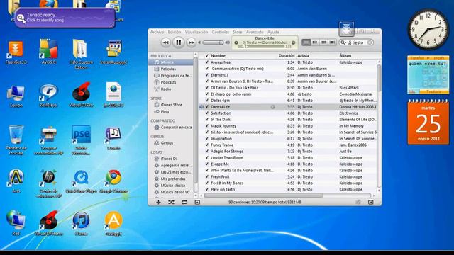Uncheck Adagio For Strings checkbox
Image resolution: width=454 pixels, height=255 pixels.
click(x=206, y=151)
